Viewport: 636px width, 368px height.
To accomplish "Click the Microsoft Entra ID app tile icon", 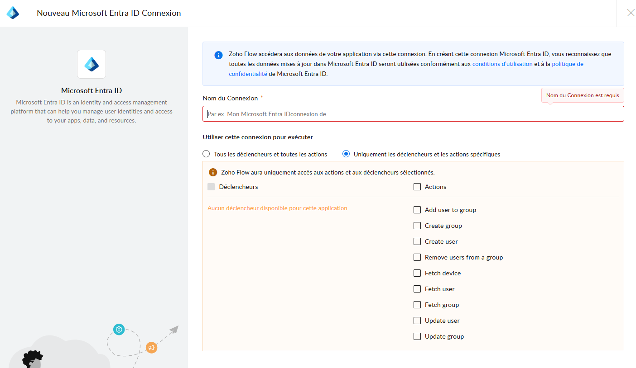I will (x=92, y=64).
